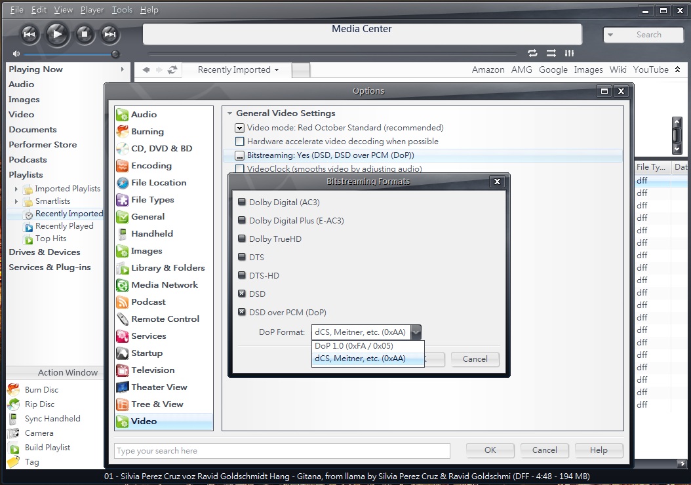Image resolution: width=691 pixels, height=485 pixels.
Task: Skip to the next track
Action: coord(109,34)
